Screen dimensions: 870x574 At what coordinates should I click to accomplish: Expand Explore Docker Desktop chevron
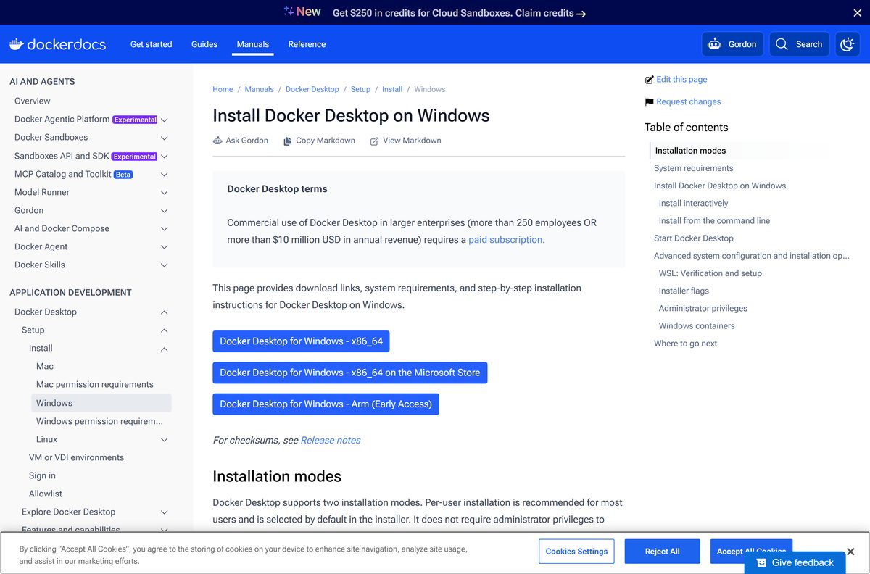(x=165, y=512)
